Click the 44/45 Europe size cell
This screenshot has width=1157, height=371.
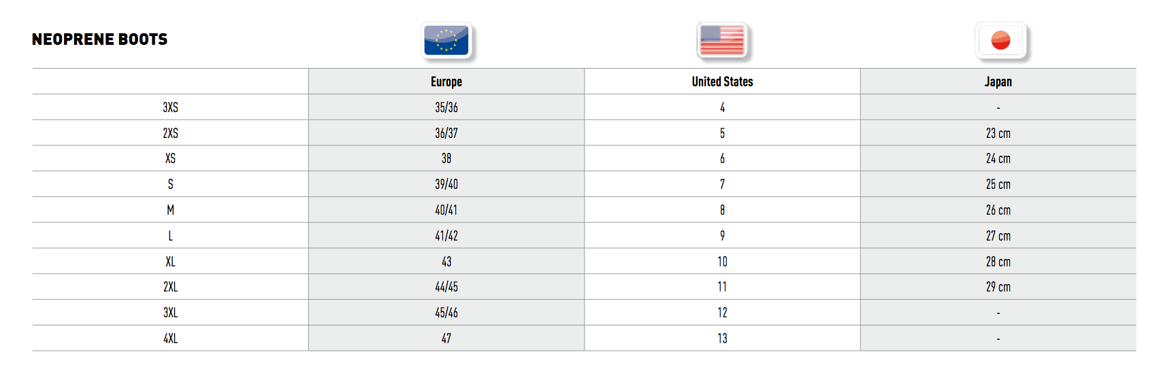pos(446,287)
